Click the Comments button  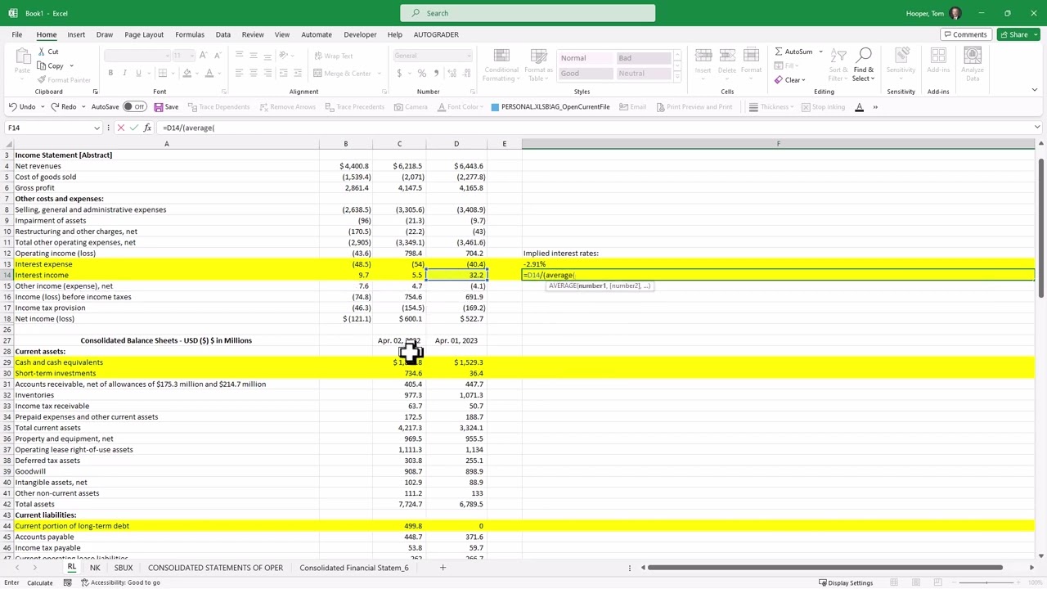pyautogui.click(x=964, y=34)
